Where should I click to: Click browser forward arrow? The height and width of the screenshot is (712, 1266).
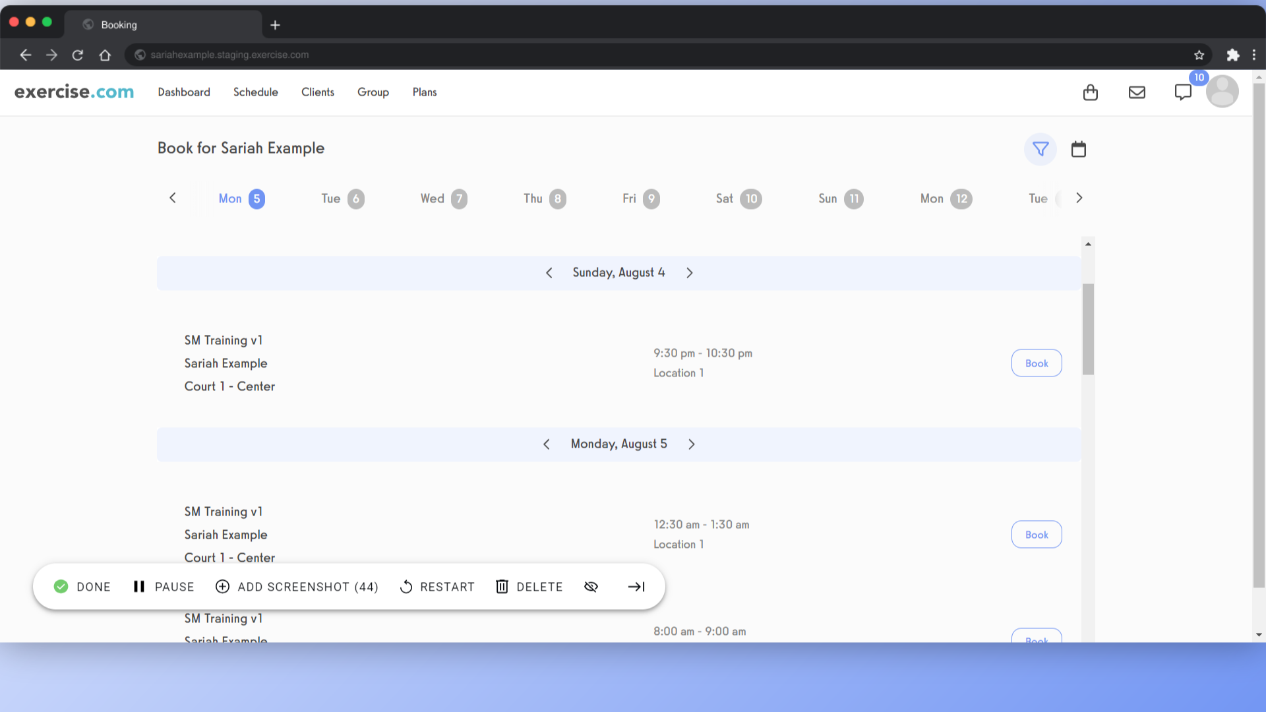[51, 55]
